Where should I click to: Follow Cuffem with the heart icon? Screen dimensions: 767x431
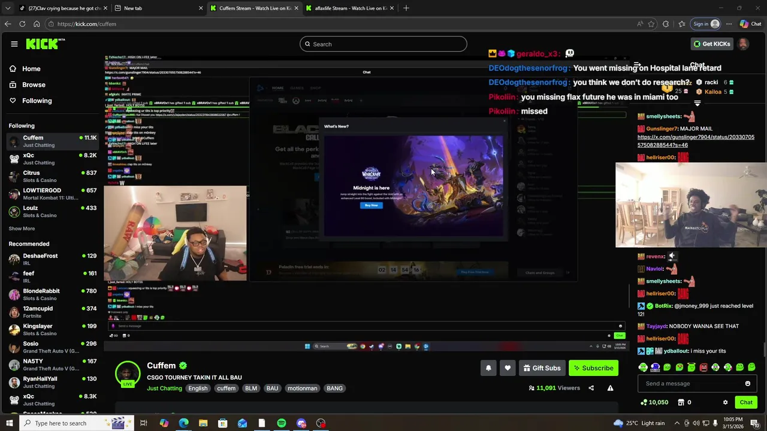point(508,368)
